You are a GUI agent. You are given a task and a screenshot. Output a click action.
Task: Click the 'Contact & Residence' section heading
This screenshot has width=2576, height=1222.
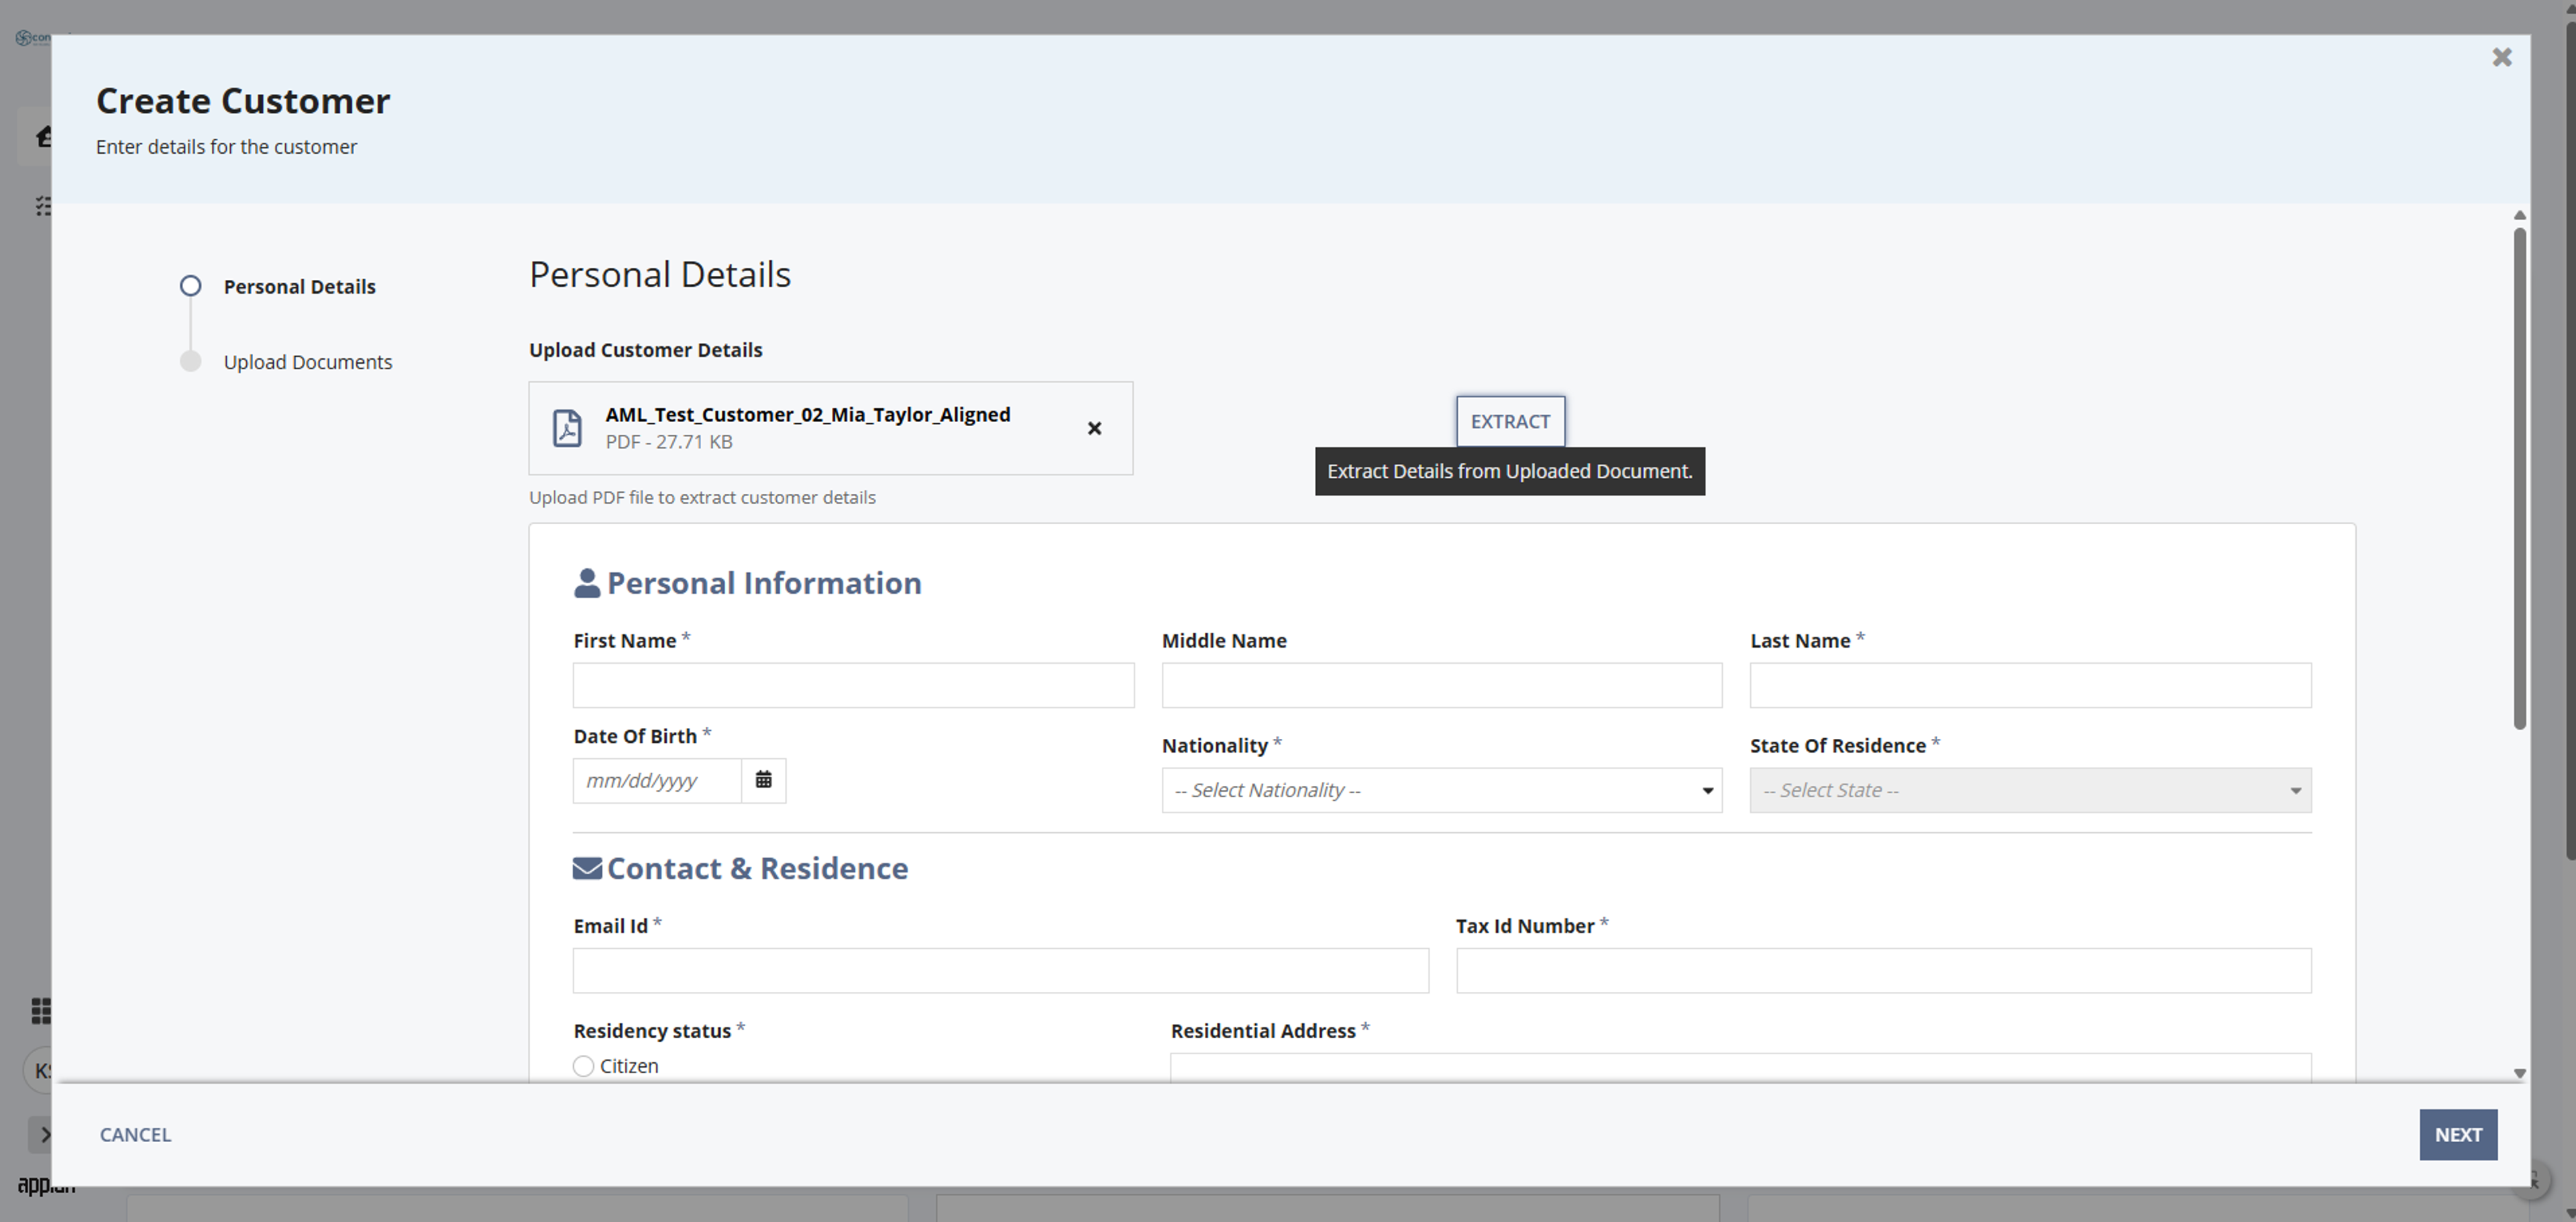(x=757, y=868)
